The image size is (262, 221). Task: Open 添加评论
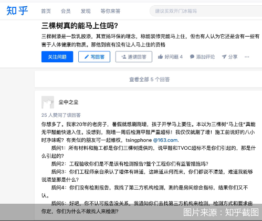[x=205, y=57]
